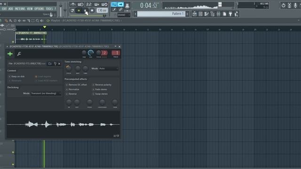Viewport: 301px width, 169px height.
Task: Open the PATTERNS menu
Action: pos(20,9)
